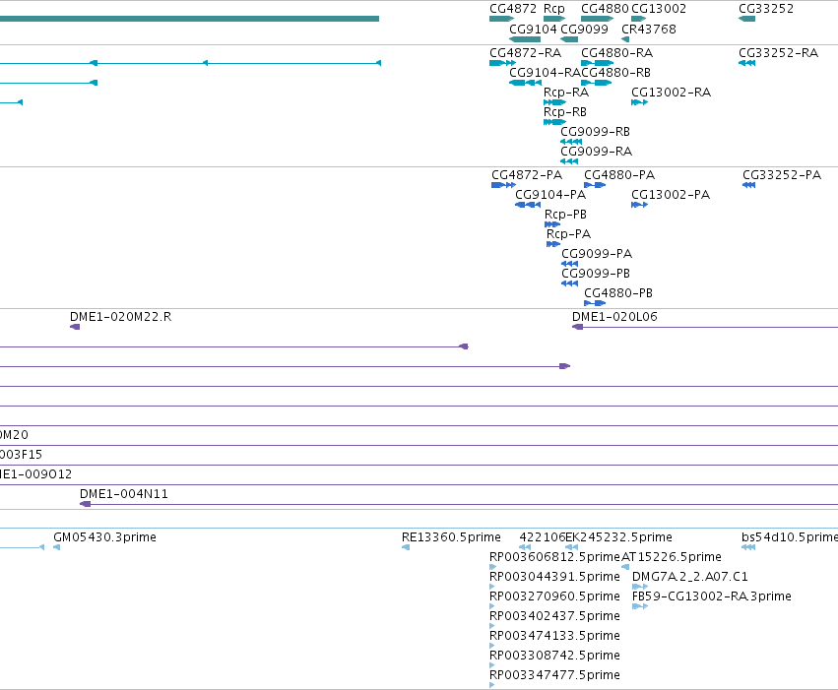838x690 pixels.
Task: Select the Rcp gene feature
Action: (554, 19)
